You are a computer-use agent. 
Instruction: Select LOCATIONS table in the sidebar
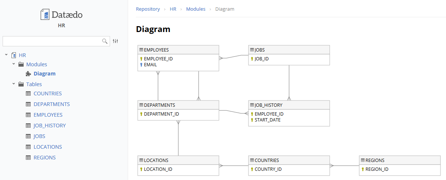point(48,147)
